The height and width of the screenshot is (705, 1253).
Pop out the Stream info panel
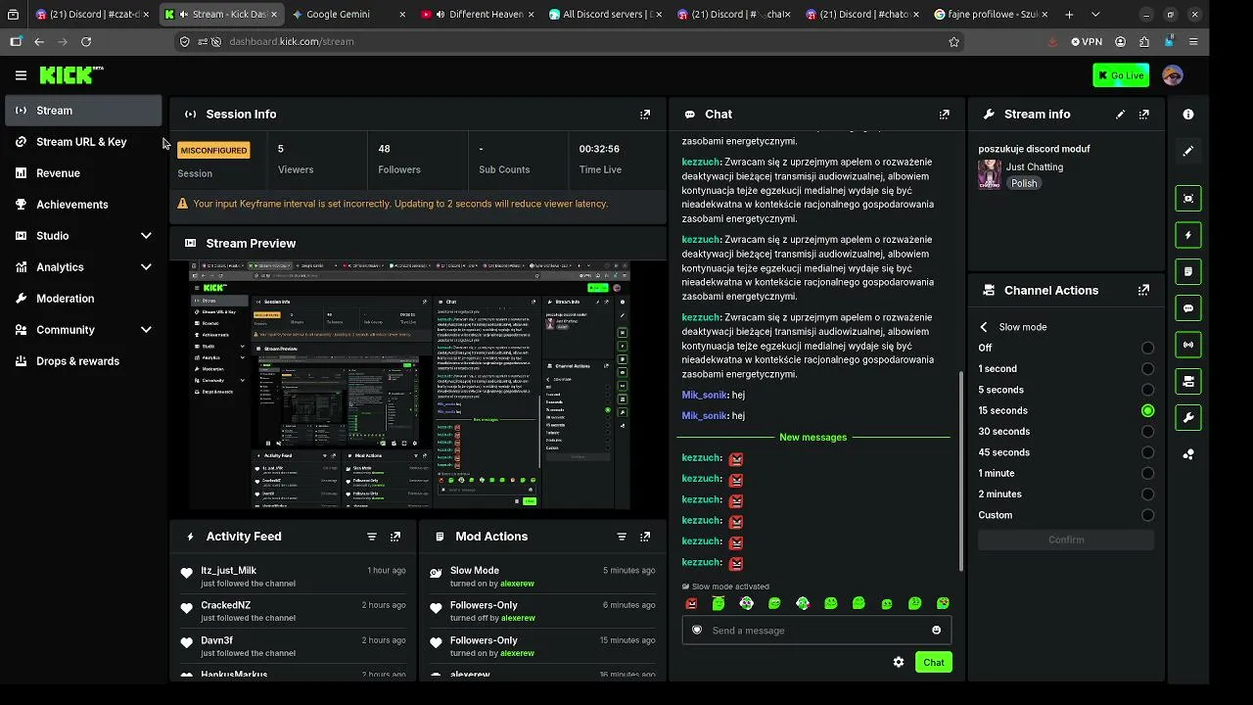tap(1144, 115)
